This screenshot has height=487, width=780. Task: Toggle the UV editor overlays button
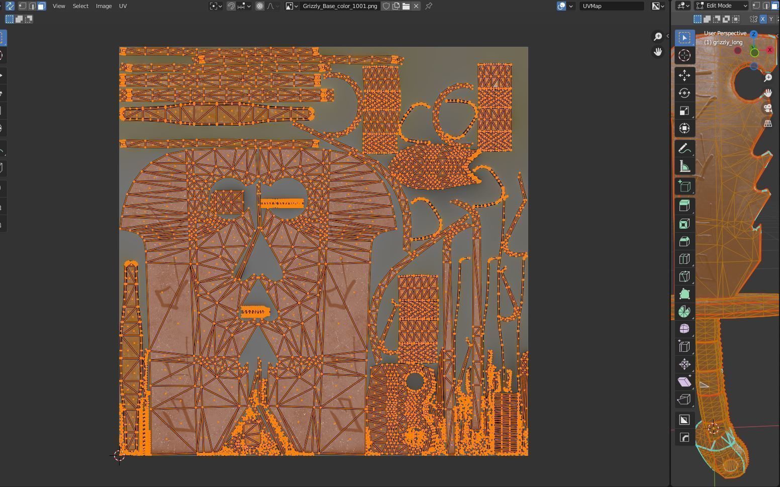click(561, 6)
